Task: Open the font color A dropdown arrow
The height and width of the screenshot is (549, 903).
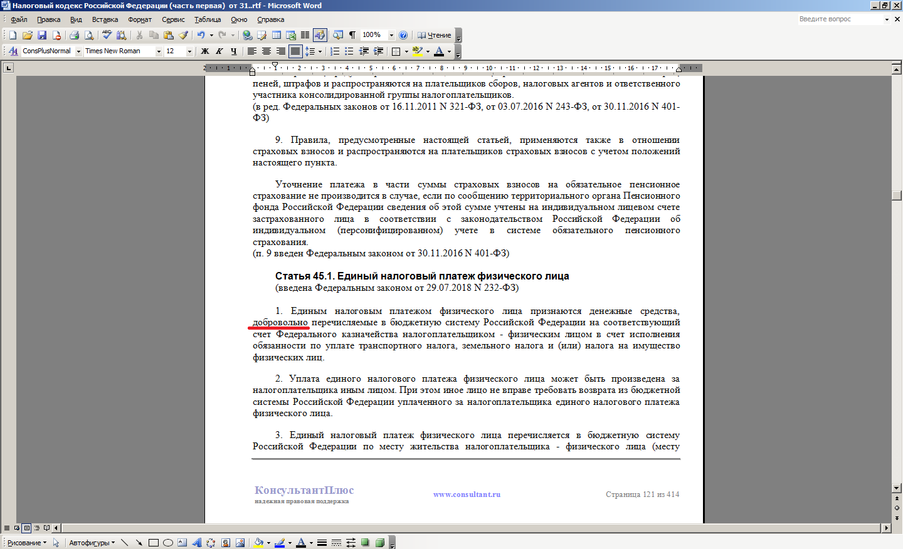Action: 449,51
